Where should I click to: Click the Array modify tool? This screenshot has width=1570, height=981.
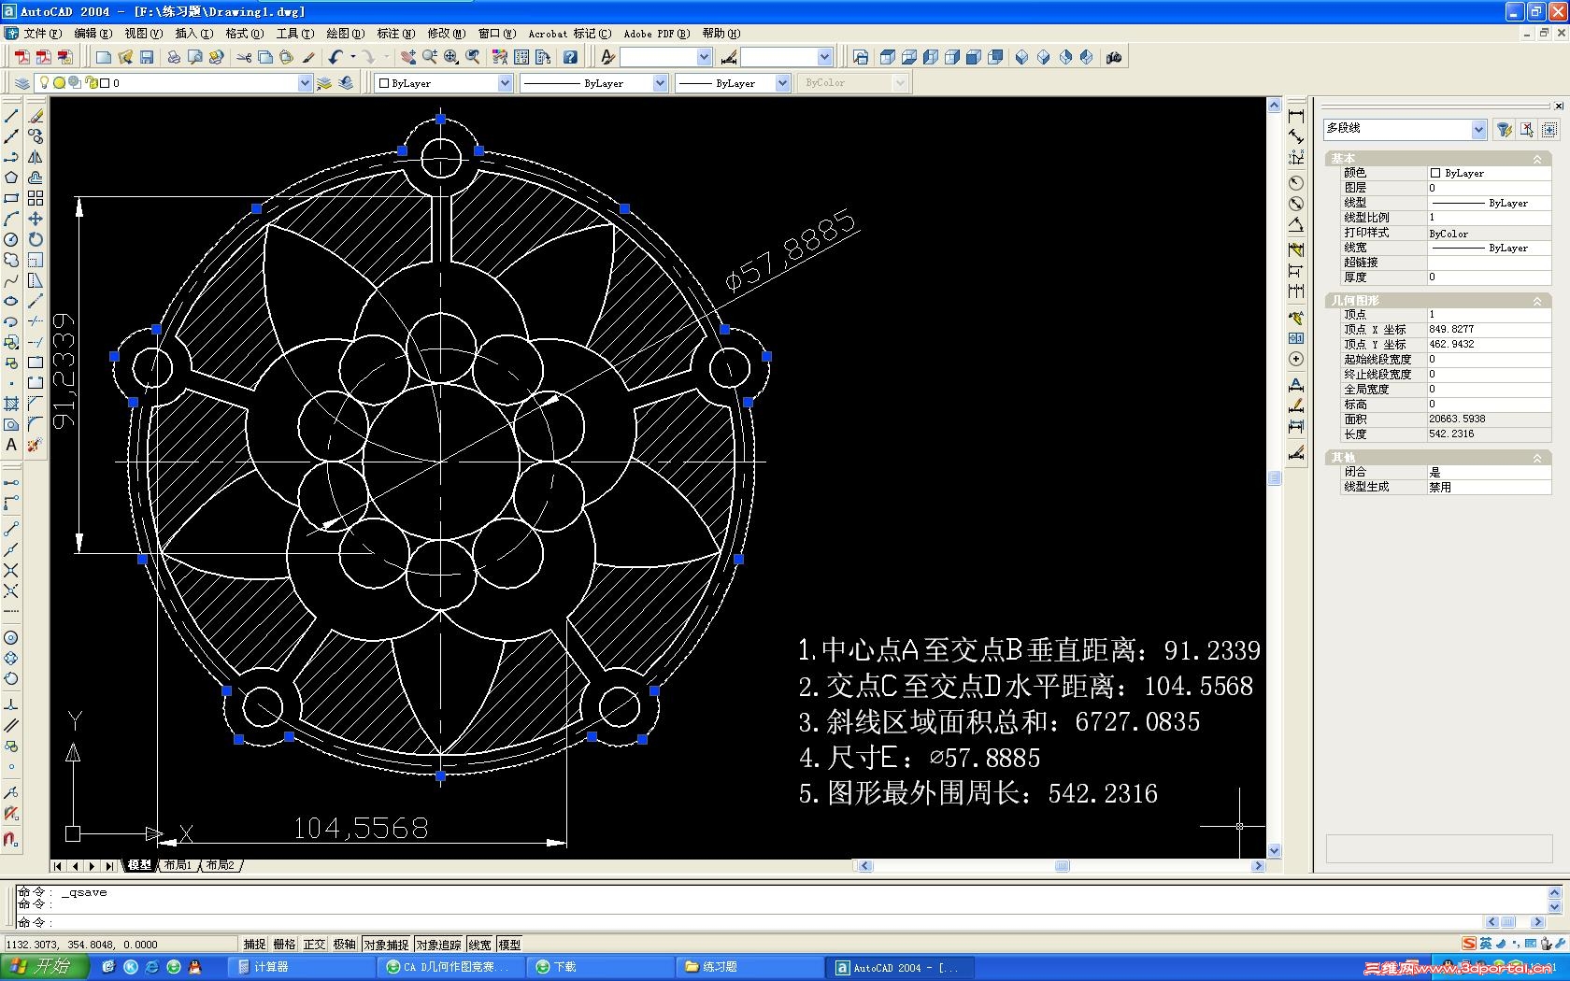point(36,198)
